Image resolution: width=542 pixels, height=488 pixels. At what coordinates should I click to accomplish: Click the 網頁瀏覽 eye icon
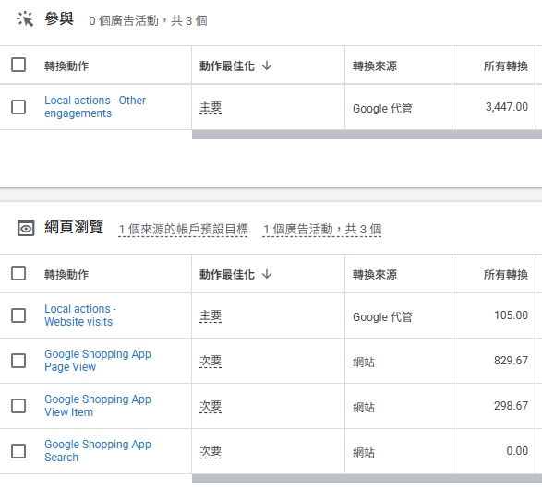26,228
